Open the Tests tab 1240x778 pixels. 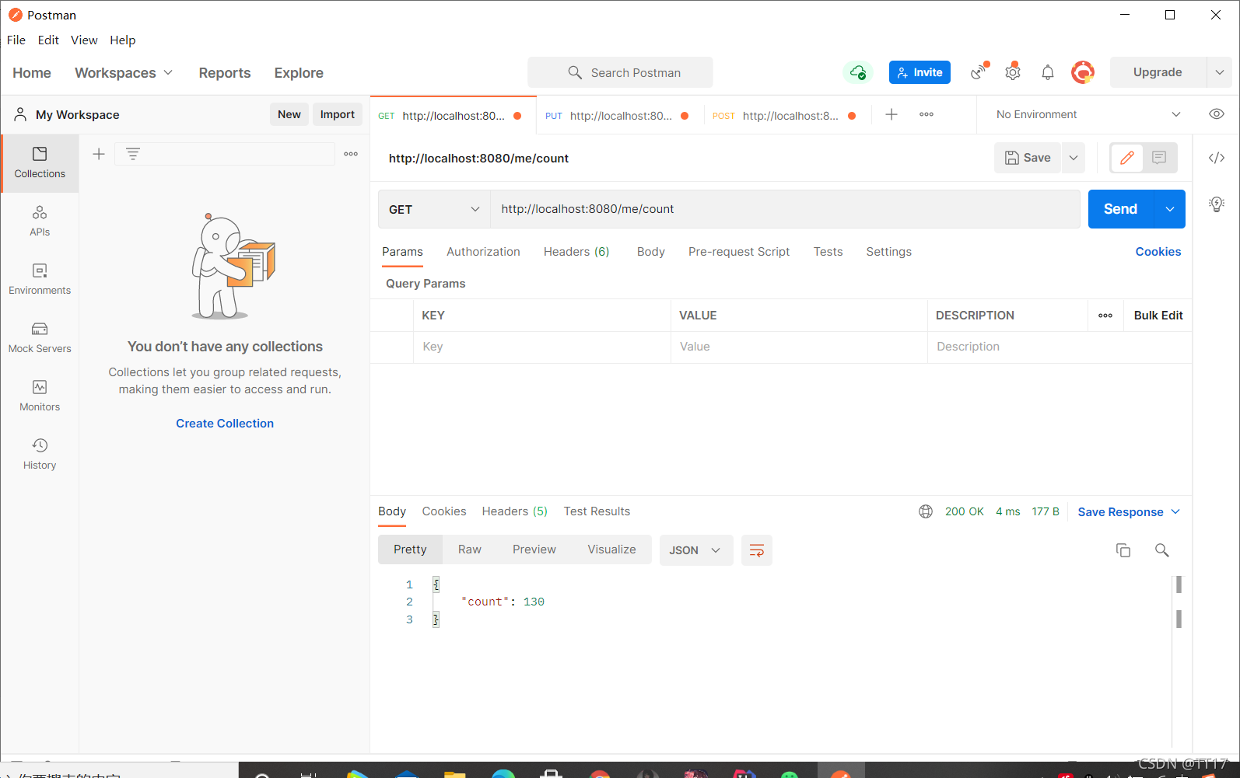click(x=828, y=252)
